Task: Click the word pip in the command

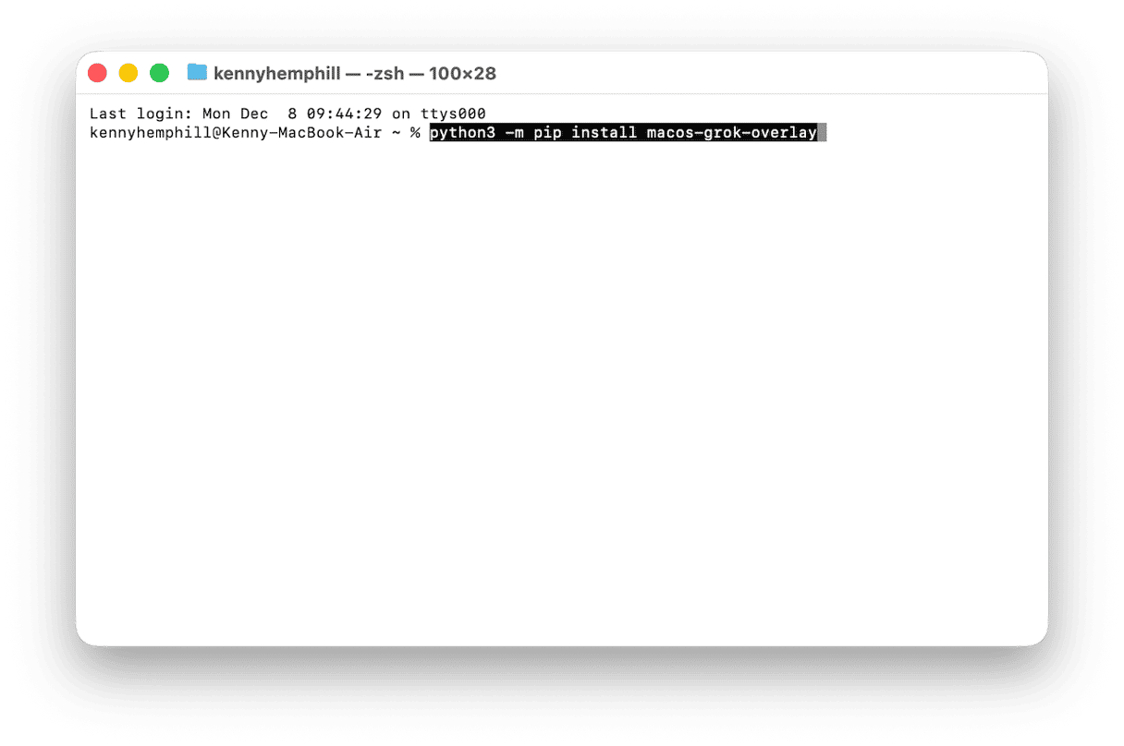Action: [x=547, y=133]
